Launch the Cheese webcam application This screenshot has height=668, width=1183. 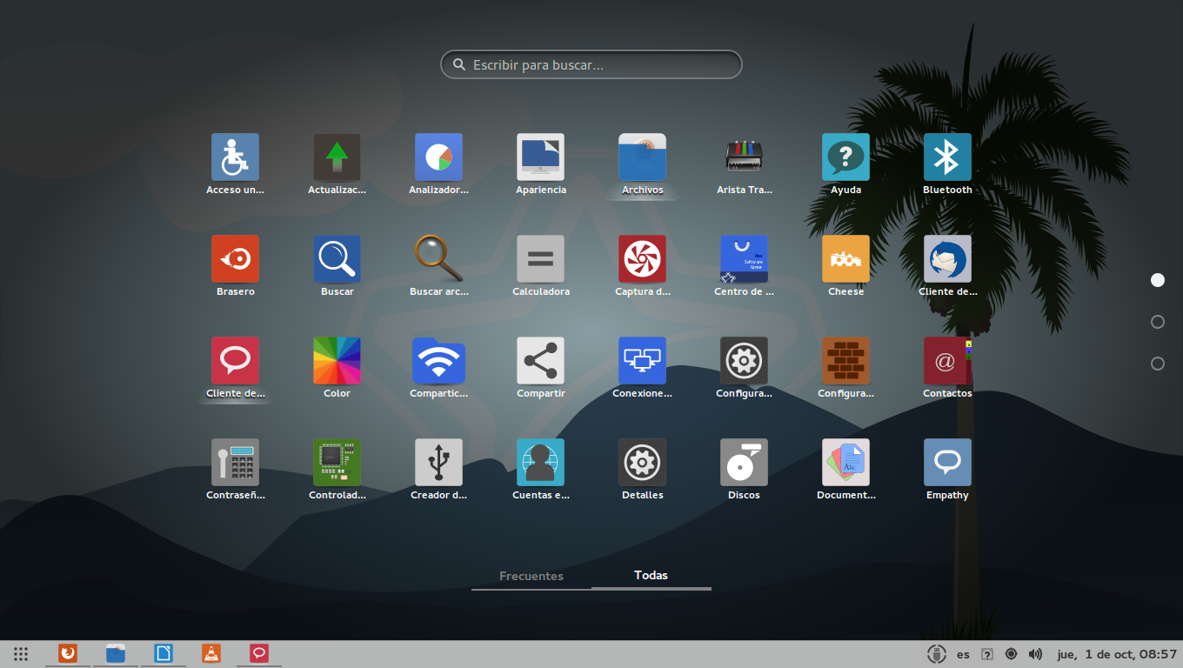click(x=845, y=259)
